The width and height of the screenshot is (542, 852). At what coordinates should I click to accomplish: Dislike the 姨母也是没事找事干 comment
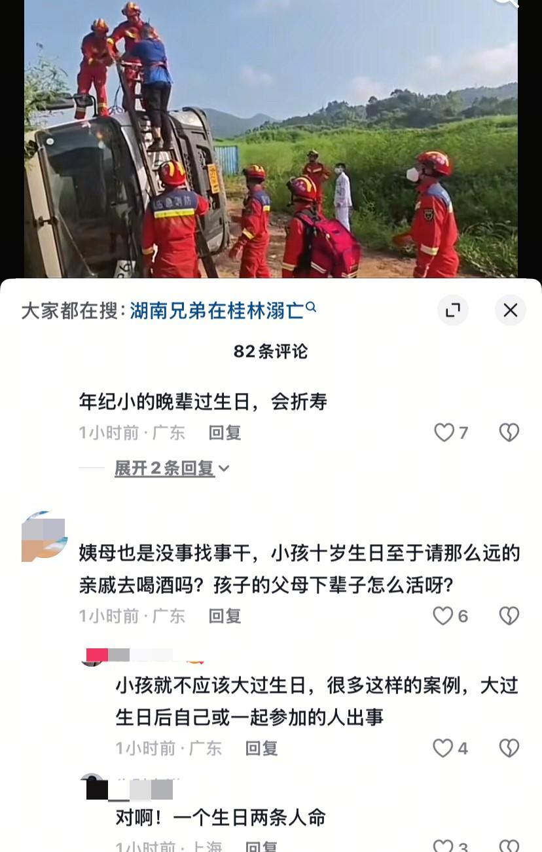pos(509,616)
